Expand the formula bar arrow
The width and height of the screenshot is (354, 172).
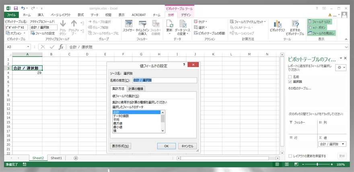(346, 47)
